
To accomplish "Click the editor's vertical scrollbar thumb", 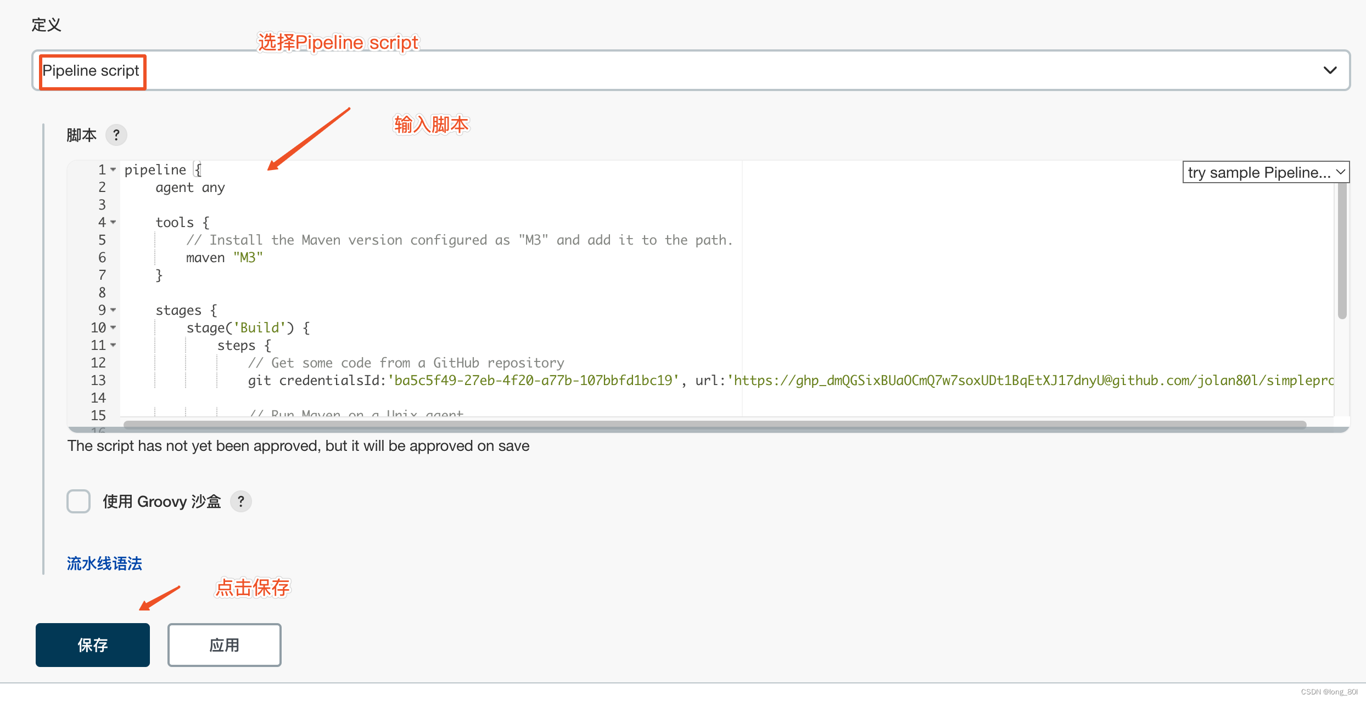I will coord(1342,252).
